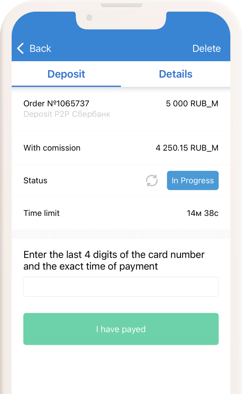Select the Order №1065737 text

click(56, 103)
